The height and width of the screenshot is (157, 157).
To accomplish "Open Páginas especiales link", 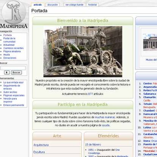I will (x=14, y=96).
